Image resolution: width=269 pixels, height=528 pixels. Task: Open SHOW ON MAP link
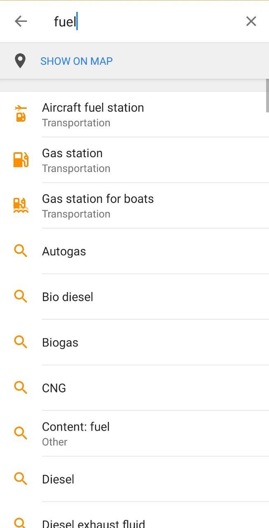coord(76,61)
